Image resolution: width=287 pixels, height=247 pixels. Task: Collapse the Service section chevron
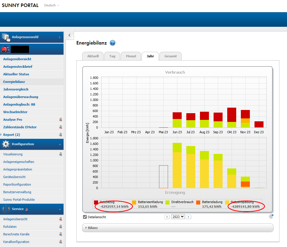(x=60, y=209)
